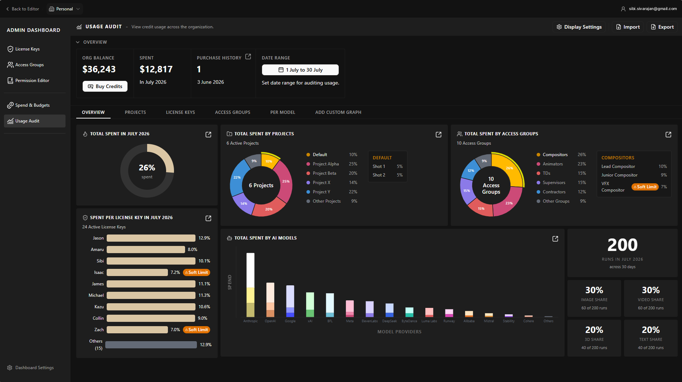
Task: Click the Lead Compositor row
Action: [x=634, y=166]
